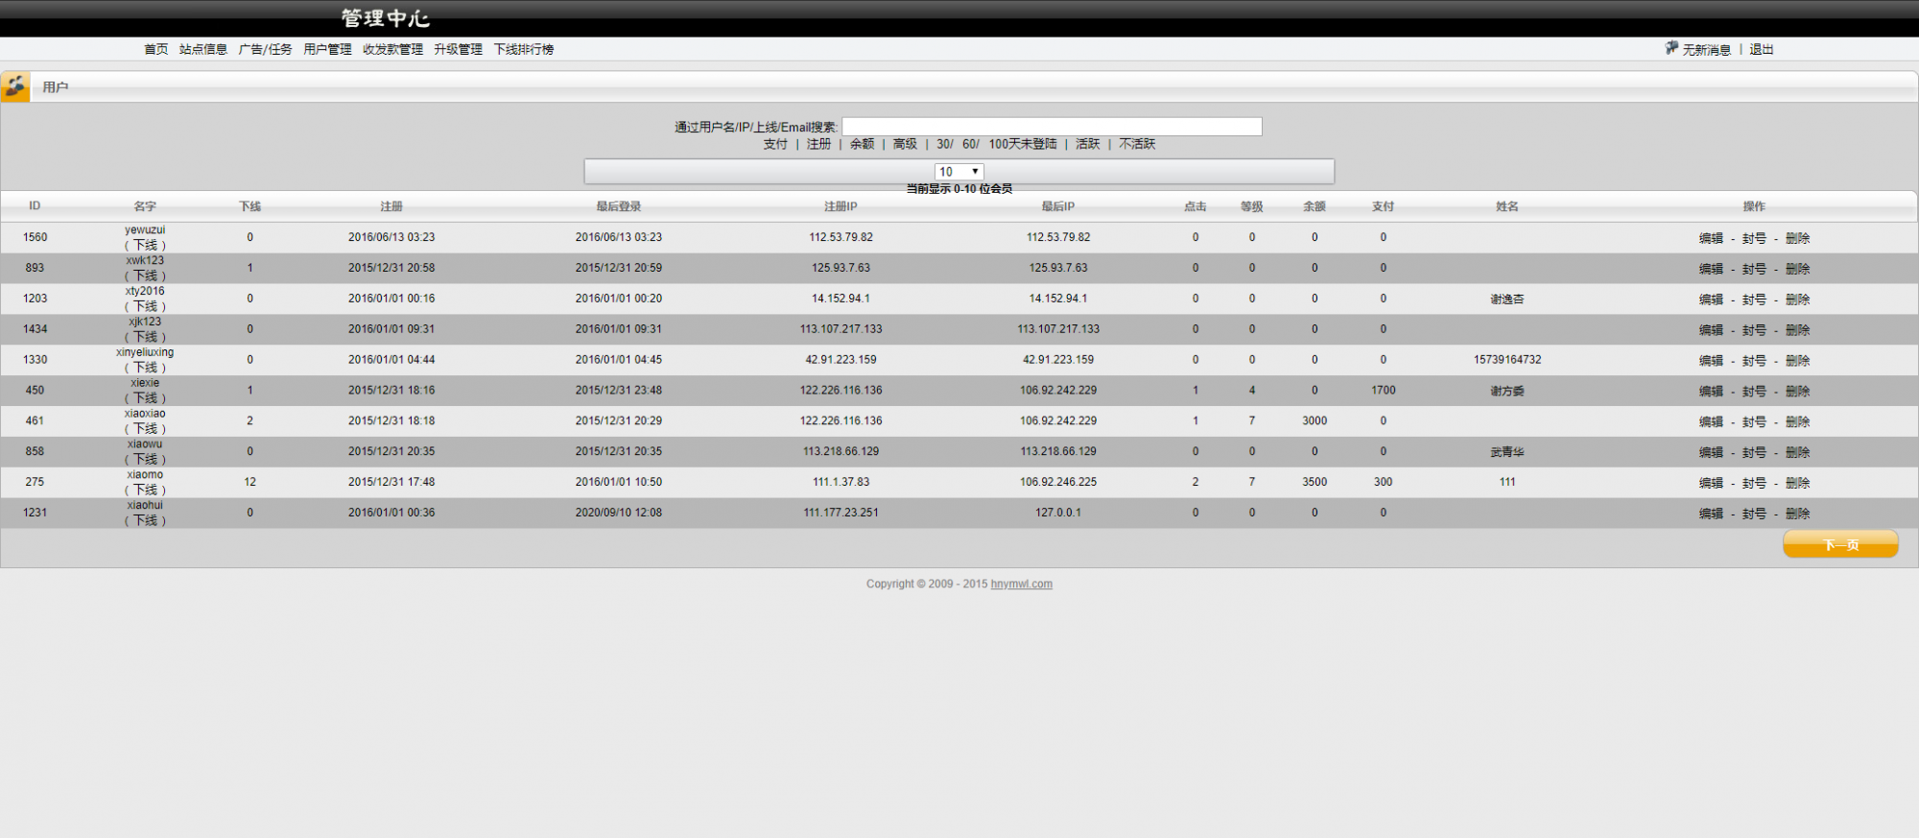Screen dimensions: 1919x838
Task: Click the user panel icon beside 用户
Action: (15, 86)
